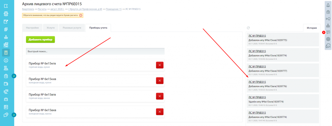Open the settings gear icon
332x126 pixels.
tap(328, 39)
